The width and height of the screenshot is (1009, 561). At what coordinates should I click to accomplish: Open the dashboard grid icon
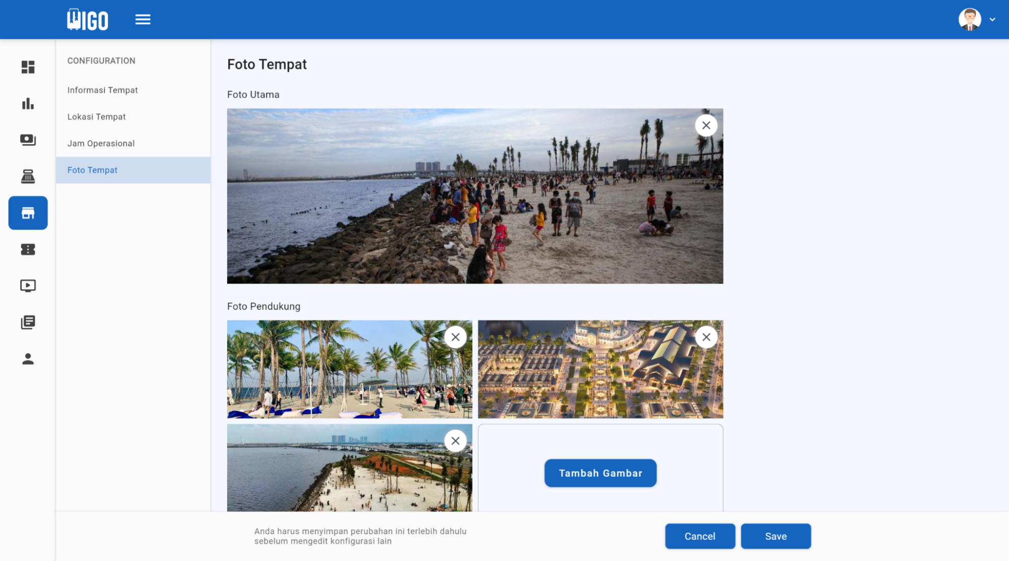coord(28,67)
